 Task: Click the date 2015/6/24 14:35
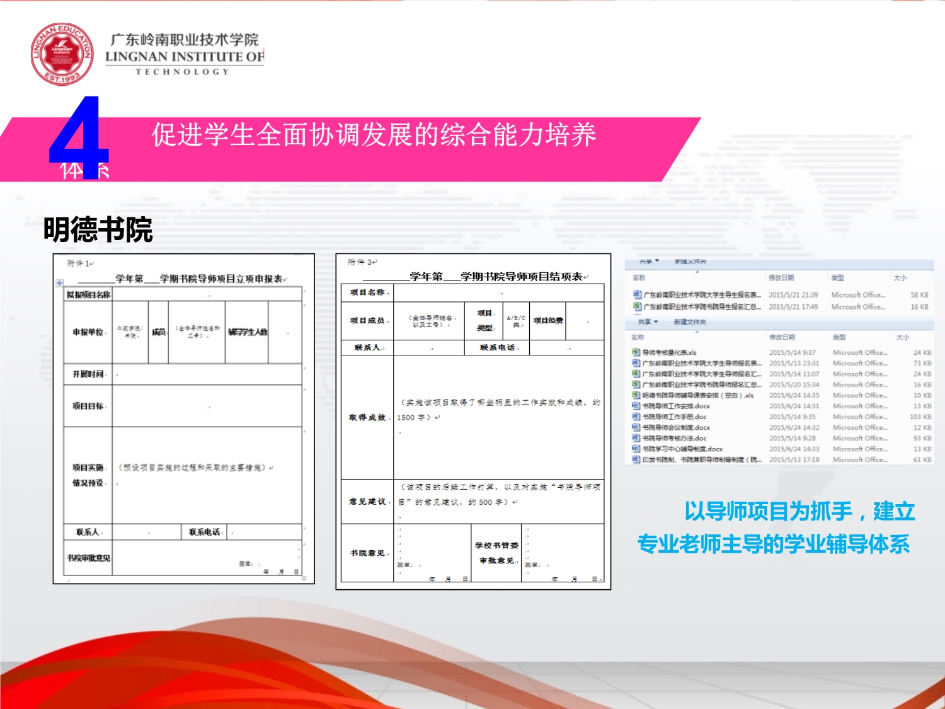(794, 396)
